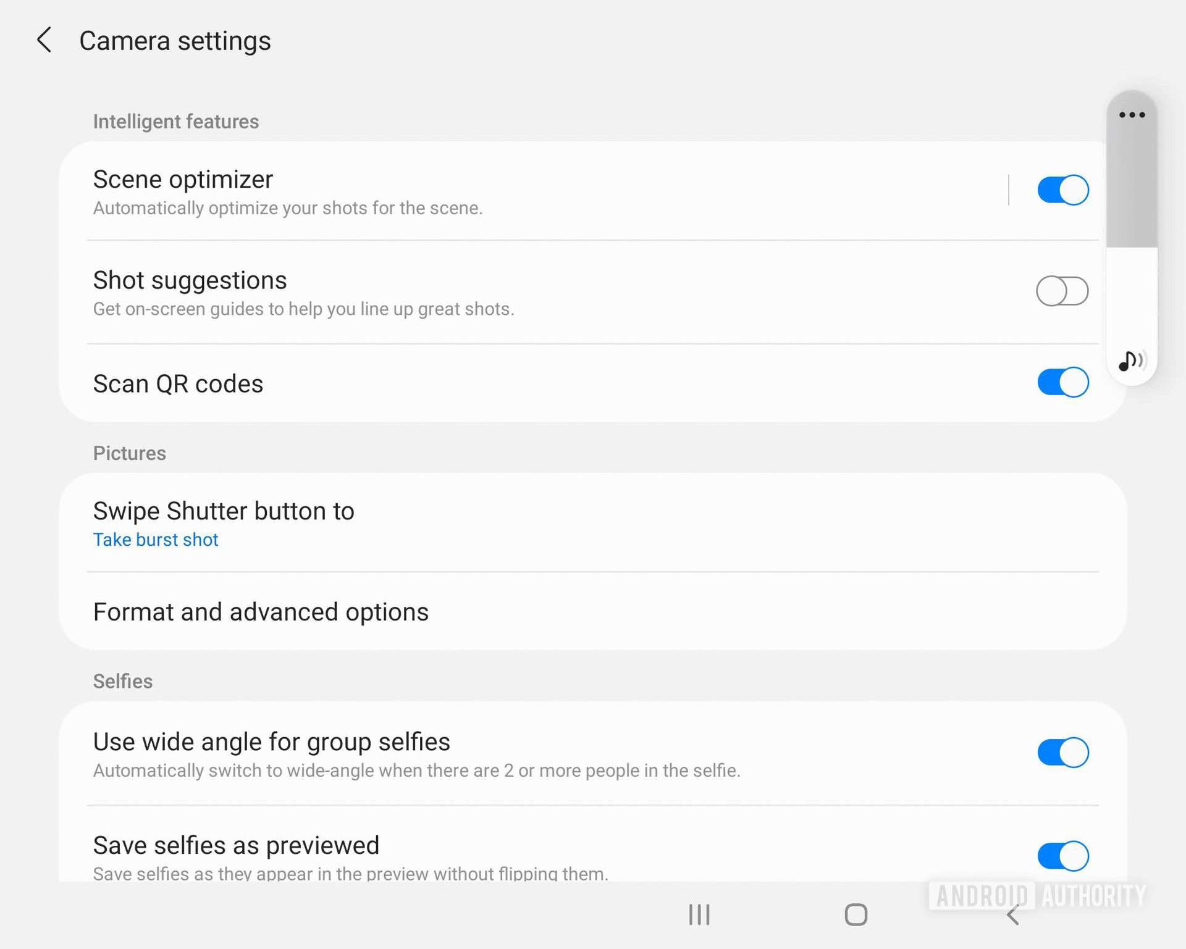The height and width of the screenshot is (949, 1186).
Task: Go back from Camera settings header
Action: (44, 40)
